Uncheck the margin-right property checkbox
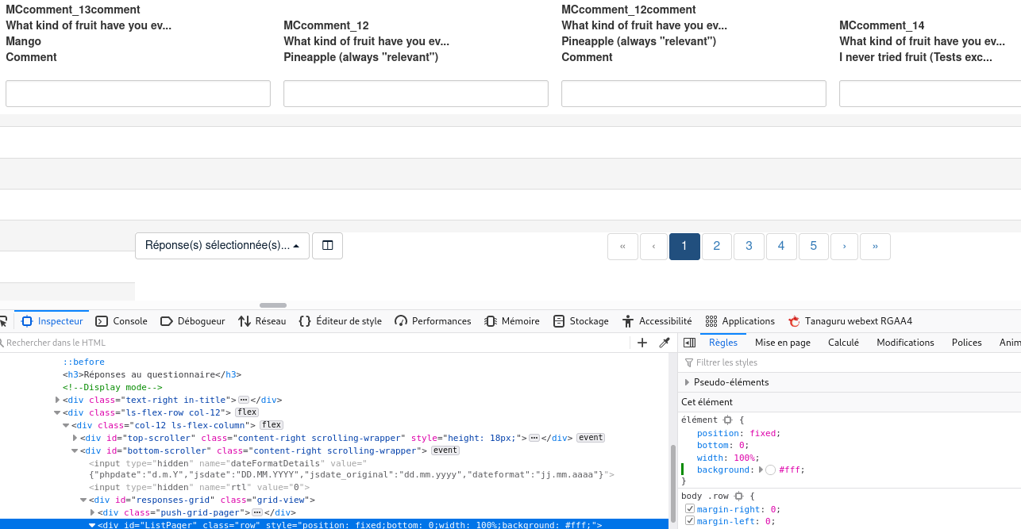The image size is (1021, 529). (x=690, y=509)
